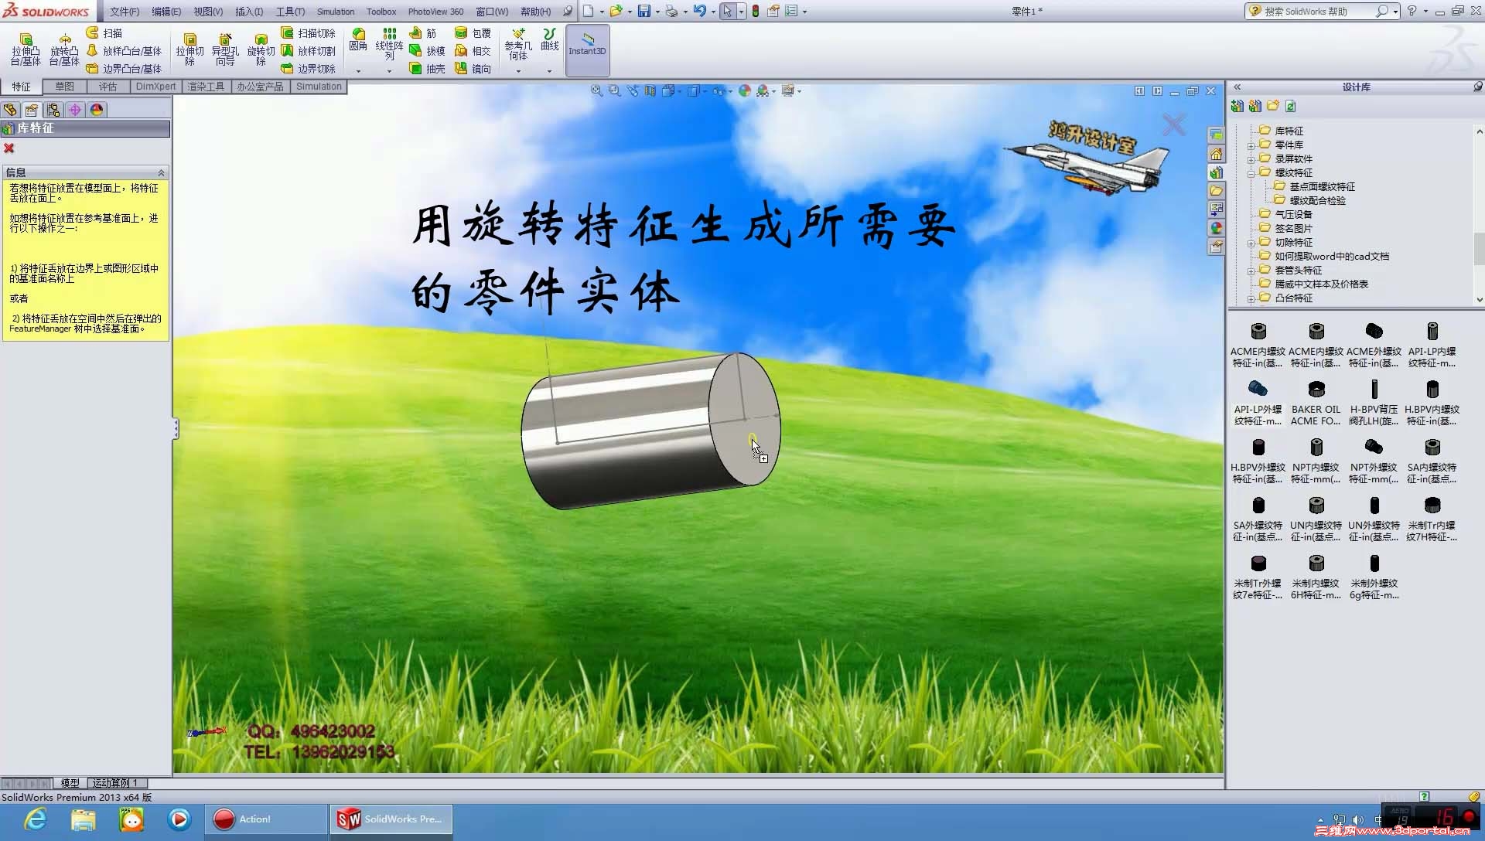The width and height of the screenshot is (1485, 841).
Task: Open the Curves tool (曲线)
Action: click(549, 40)
